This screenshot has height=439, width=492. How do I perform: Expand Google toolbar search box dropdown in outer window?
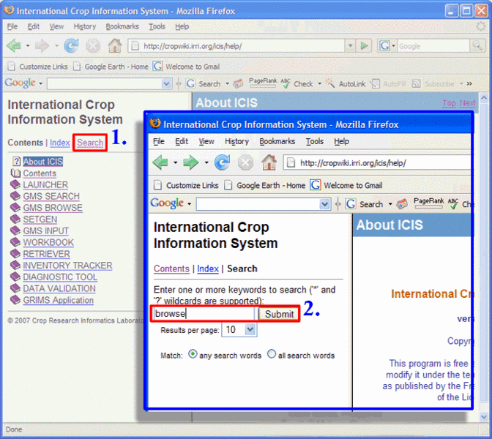[x=167, y=83]
